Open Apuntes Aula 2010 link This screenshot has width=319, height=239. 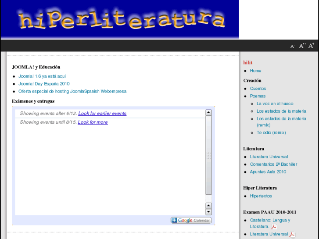tap(268, 172)
